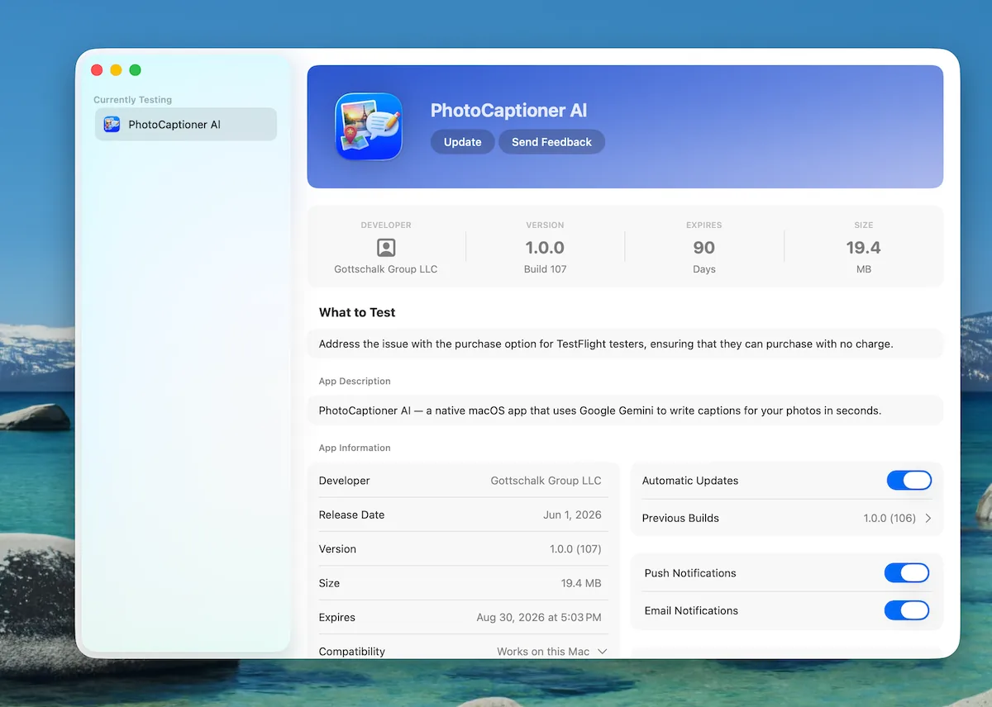The width and height of the screenshot is (992, 707).
Task: Click the developer profile icon
Action: (x=386, y=248)
